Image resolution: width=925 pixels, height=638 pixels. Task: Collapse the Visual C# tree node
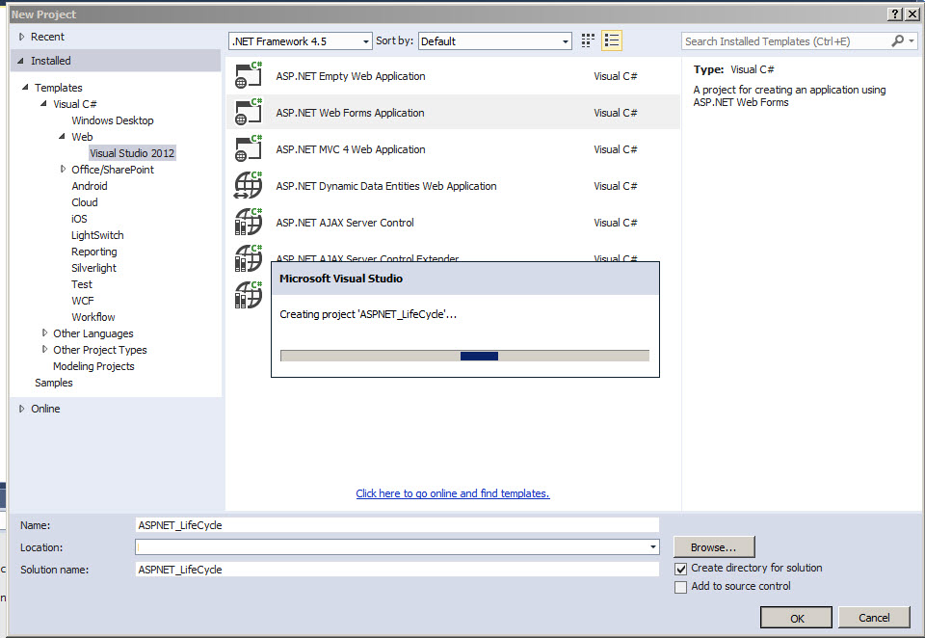43,104
